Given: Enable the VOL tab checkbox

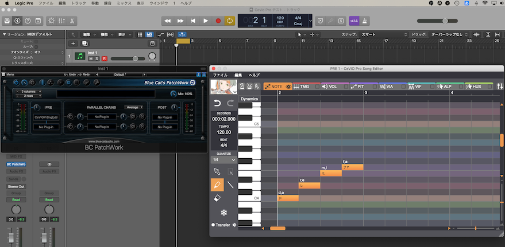Looking at the screenshot, I should coord(346,87).
